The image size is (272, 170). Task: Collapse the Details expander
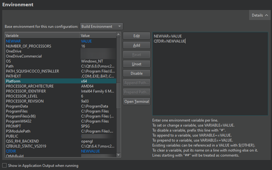pos(259,15)
